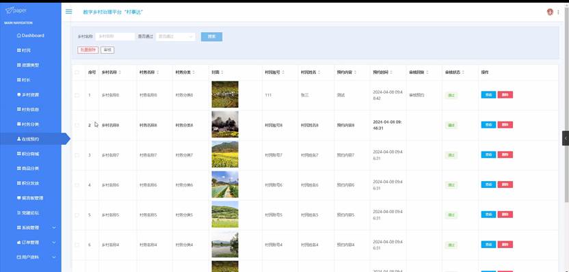Open the lake thumbnail in row 6
The image size is (569, 272).
click(x=225, y=245)
